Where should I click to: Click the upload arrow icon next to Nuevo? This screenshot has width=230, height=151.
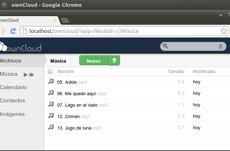point(114,60)
